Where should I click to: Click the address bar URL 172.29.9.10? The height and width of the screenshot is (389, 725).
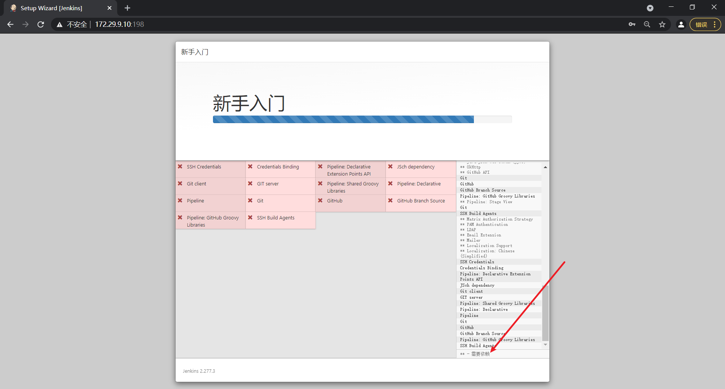[x=119, y=25]
